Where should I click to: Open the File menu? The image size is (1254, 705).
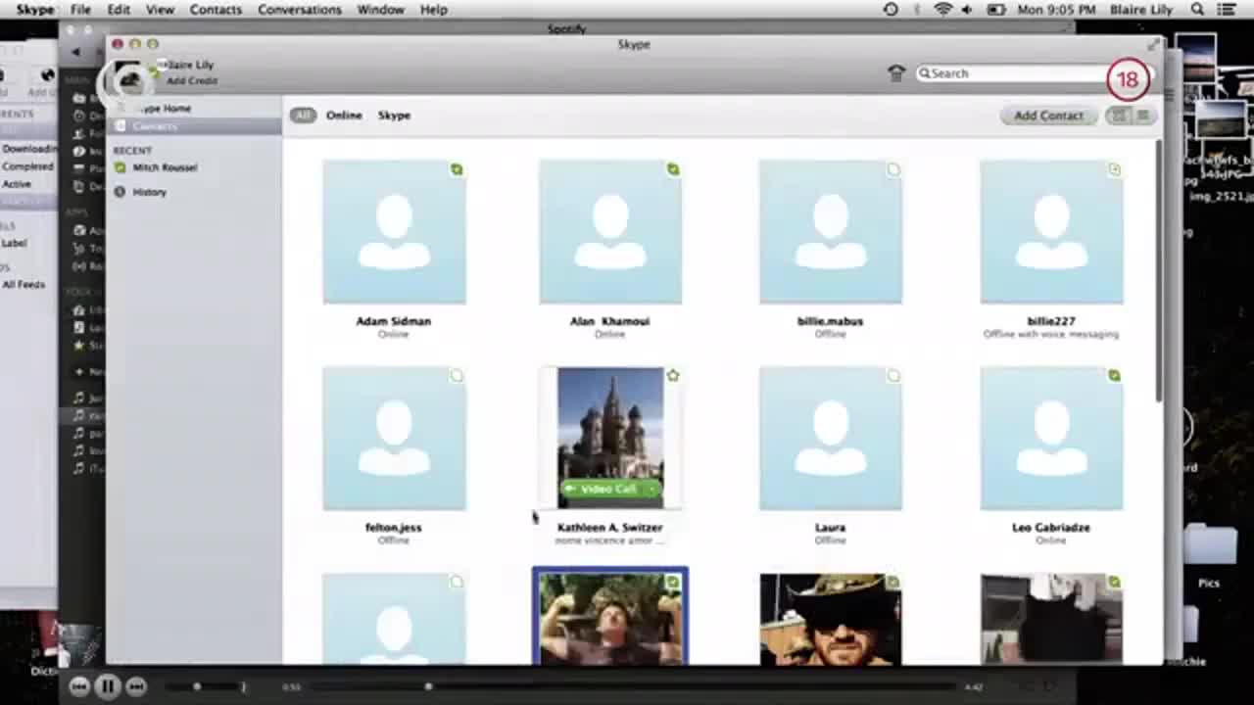coord(80,9)
